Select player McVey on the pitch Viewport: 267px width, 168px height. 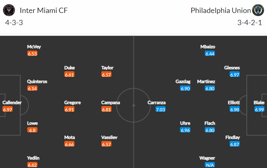click(34, 47)
